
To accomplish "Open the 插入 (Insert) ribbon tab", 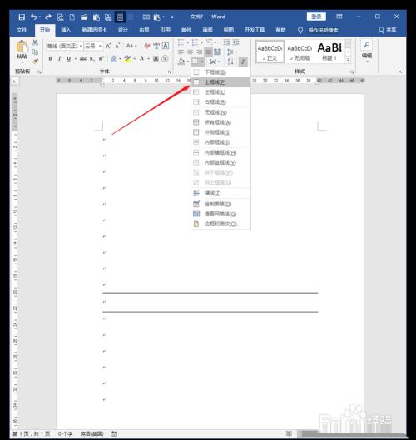I will pos(66,30).
